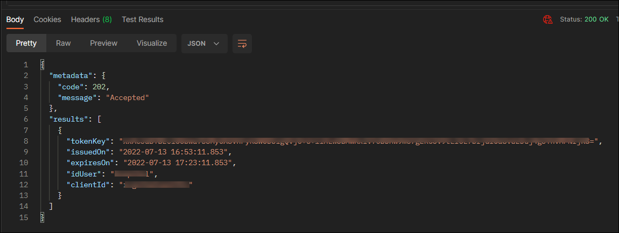
Task: Open the JSON format dropdown
Action: (203, 44)
